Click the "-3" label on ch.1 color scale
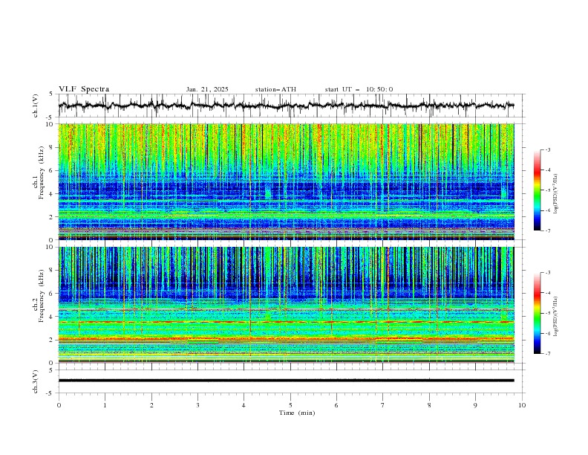This screenshot has width=588, height=455. tap(548, 150)
